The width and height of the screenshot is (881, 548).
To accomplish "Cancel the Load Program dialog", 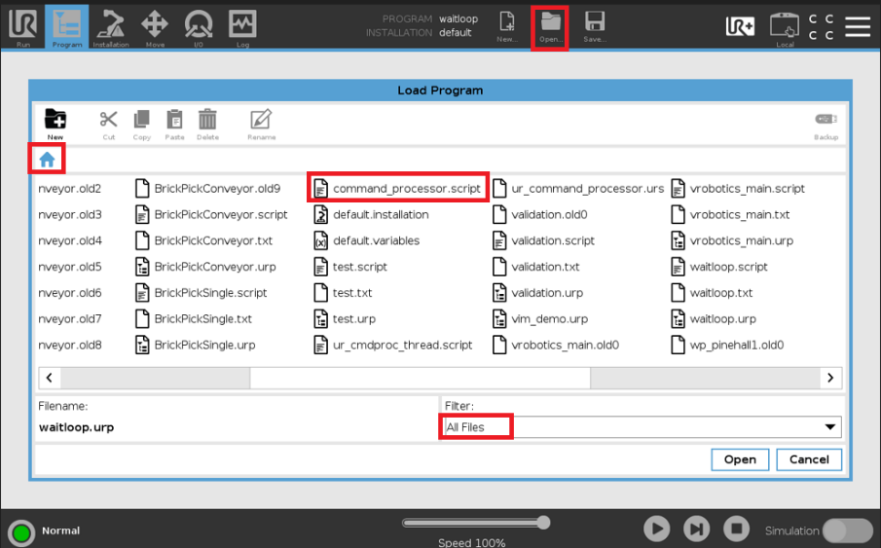I will tap(809, 459).
